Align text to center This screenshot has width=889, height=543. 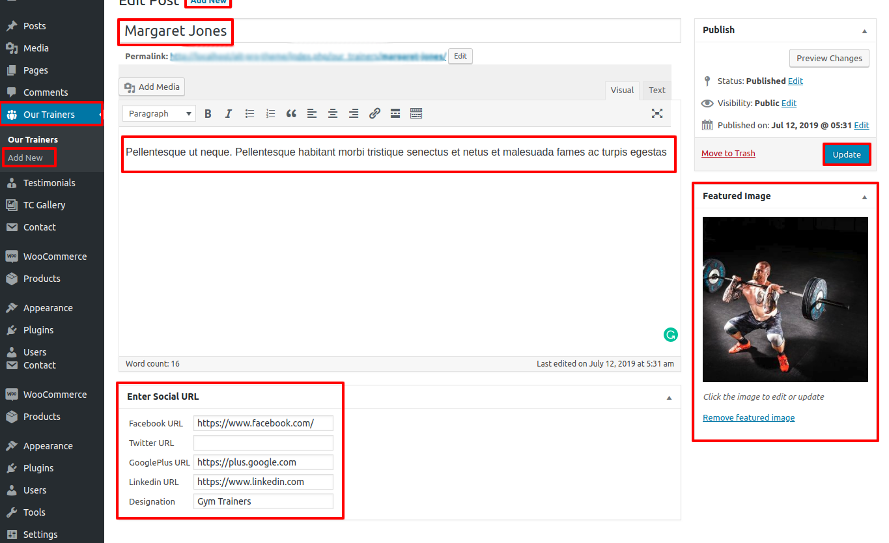(333, 114)
